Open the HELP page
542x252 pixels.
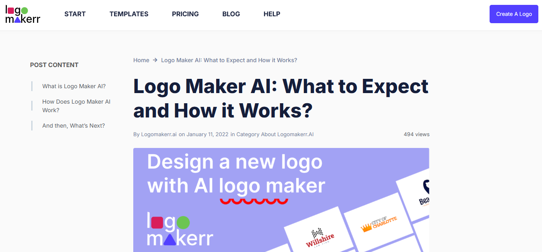pos(272,14)
